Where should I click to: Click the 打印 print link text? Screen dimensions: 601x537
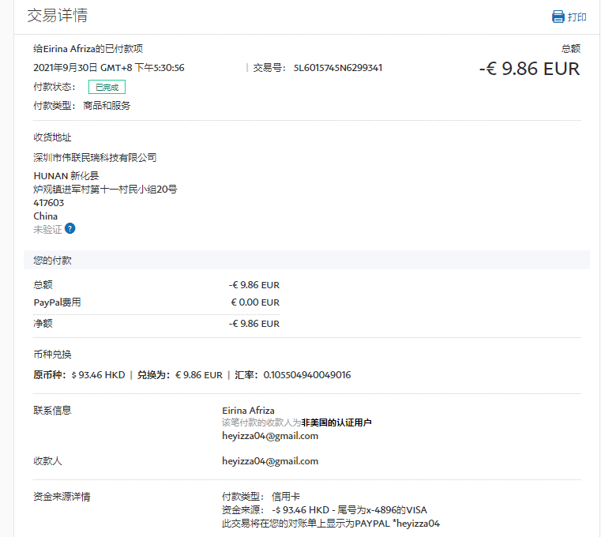pos(577,17)
